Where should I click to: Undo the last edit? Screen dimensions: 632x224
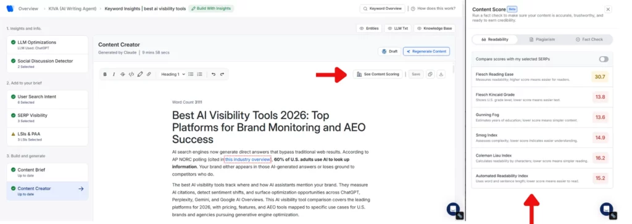tap(213, 74)
